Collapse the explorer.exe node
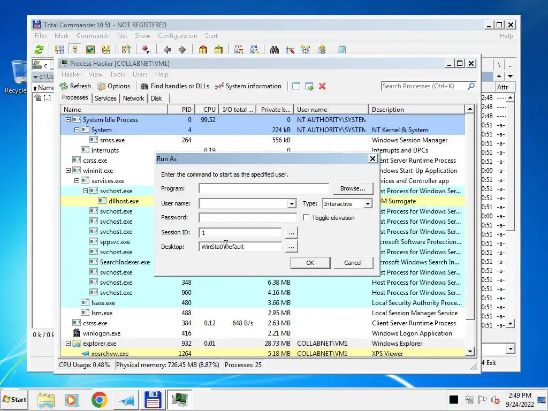Image resolution: width=548 pixels, height=411 pixels. [x=68, y=343]
